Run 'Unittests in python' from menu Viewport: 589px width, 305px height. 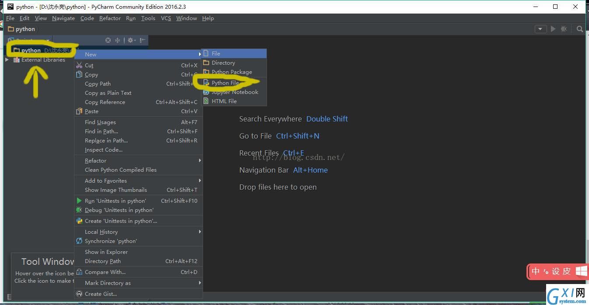click(x=138, y=201)
